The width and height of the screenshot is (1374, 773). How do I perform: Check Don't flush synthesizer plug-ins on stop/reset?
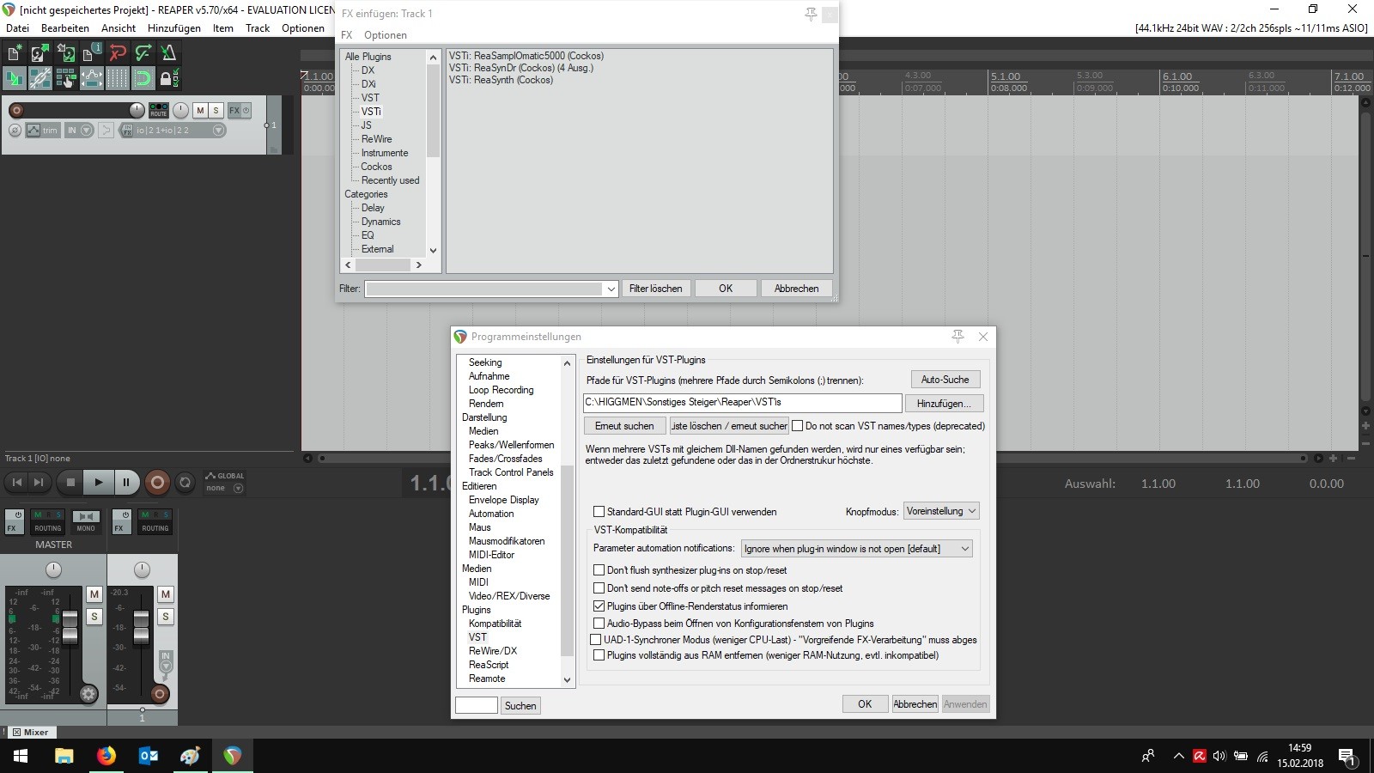[x=599, y=570]
